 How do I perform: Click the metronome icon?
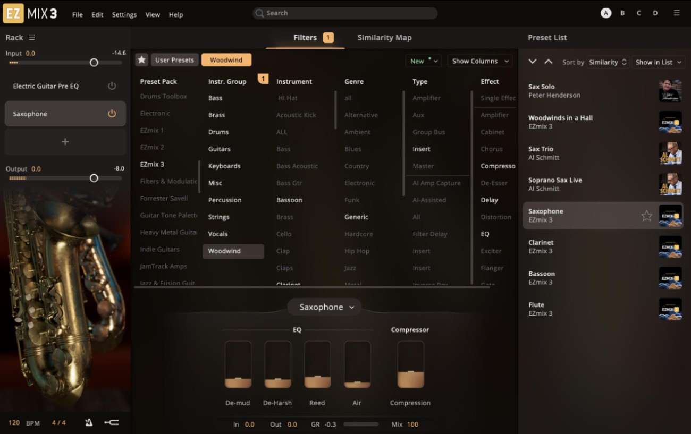pos(89,422)
